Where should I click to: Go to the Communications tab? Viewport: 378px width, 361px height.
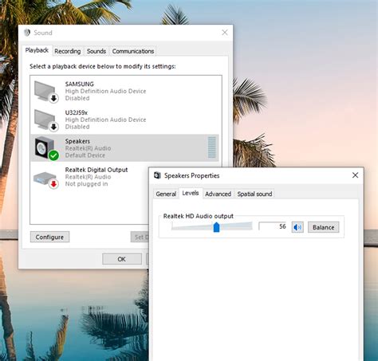[x=133, y=51]
